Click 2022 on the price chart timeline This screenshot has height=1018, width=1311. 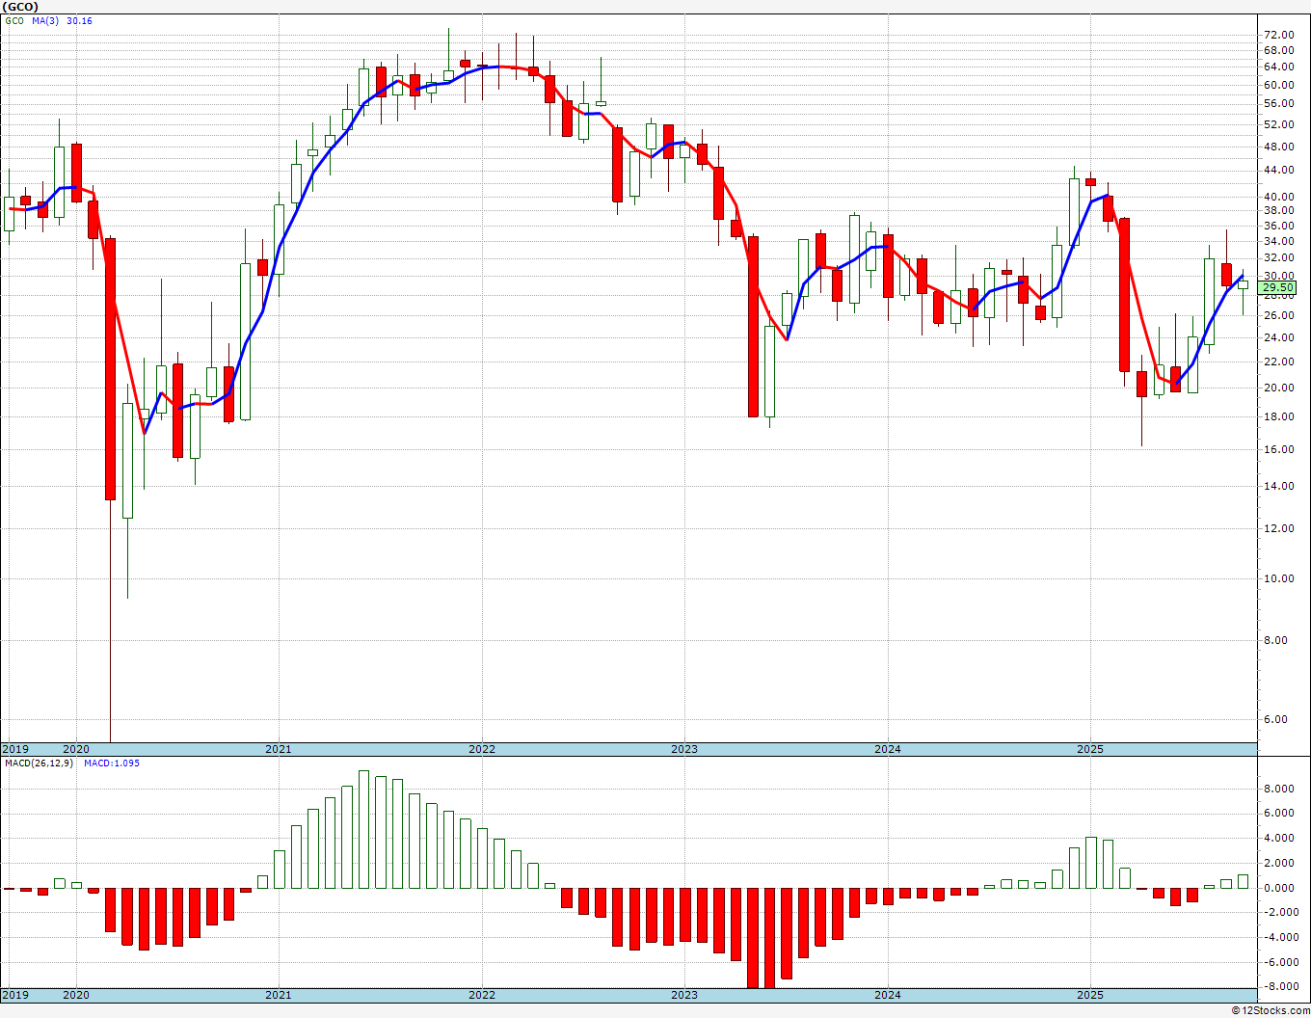point(482,749)
